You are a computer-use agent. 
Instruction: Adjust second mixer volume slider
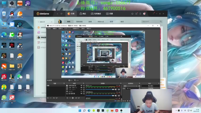click(x=100, y=96)
